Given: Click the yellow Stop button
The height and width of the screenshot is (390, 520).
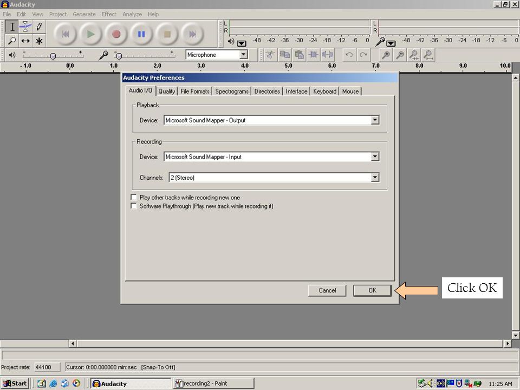Looking at the screenshot, I should pos(167,34).
